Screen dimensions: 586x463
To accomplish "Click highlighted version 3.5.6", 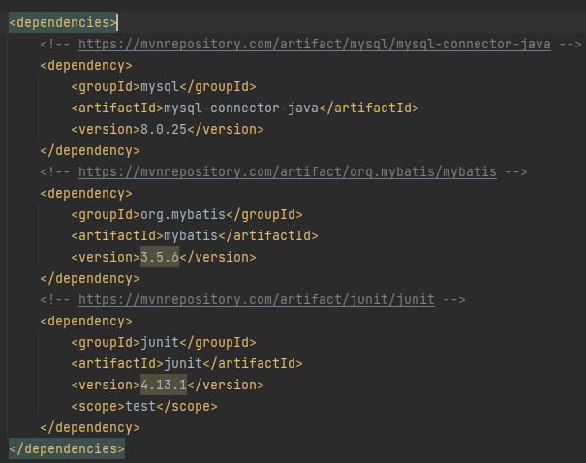I will 160,257.
